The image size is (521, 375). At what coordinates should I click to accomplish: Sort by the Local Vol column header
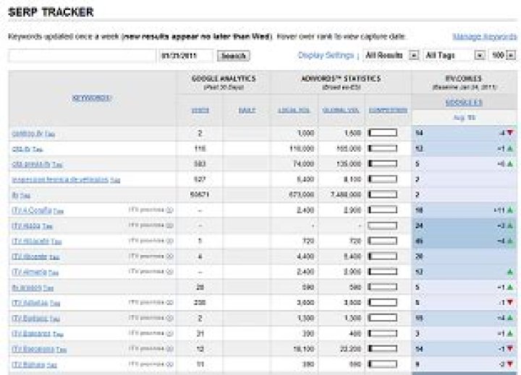click(294, 111)
